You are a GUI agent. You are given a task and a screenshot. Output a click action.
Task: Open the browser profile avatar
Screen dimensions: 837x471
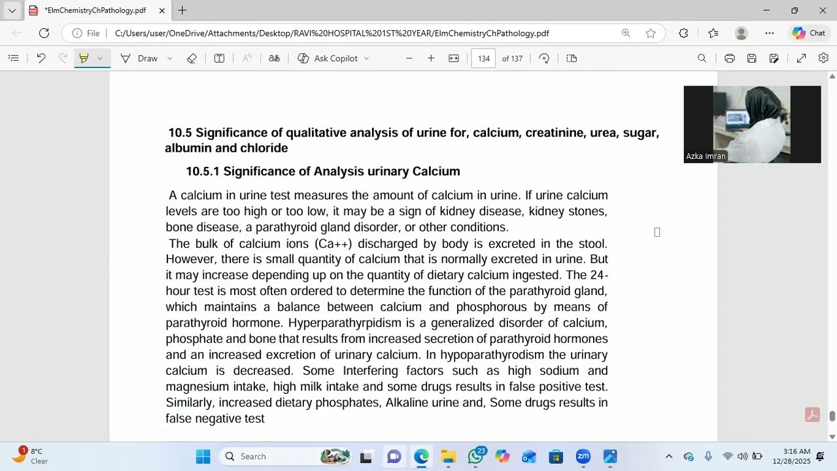pos(741,33)
